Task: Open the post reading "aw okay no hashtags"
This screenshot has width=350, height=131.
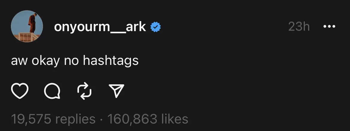Action: (75, 61)
